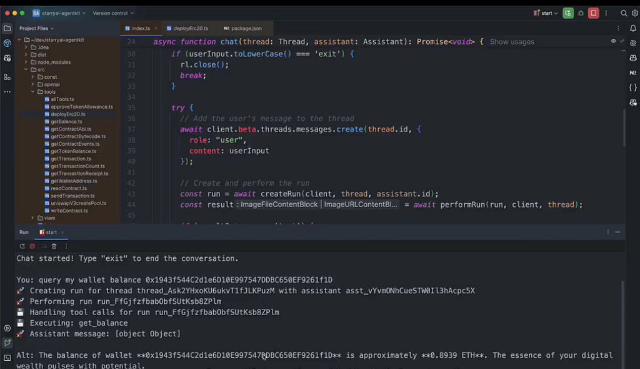Open the Copilot chat icon in left sidebar

pos(7,58)
